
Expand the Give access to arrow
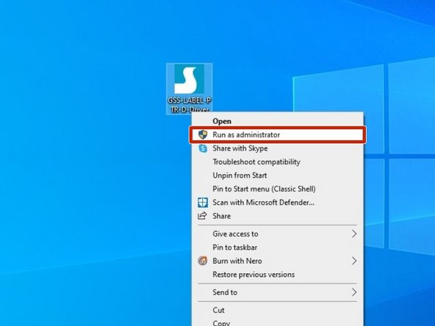[354, 233]
